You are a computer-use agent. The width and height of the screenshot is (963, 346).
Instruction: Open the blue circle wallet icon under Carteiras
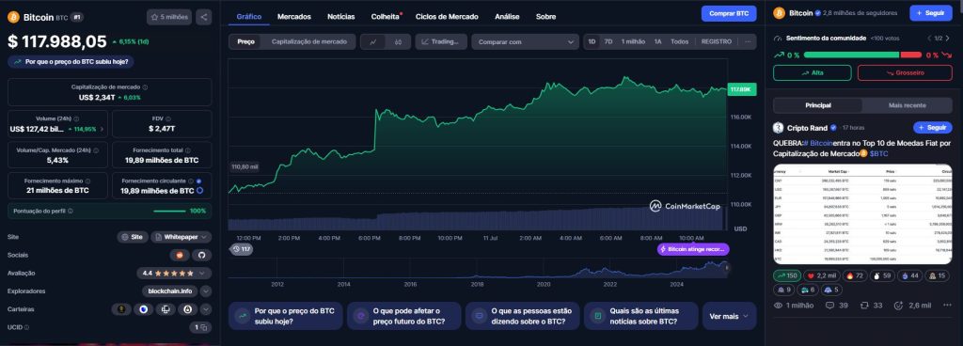[143, 309]
